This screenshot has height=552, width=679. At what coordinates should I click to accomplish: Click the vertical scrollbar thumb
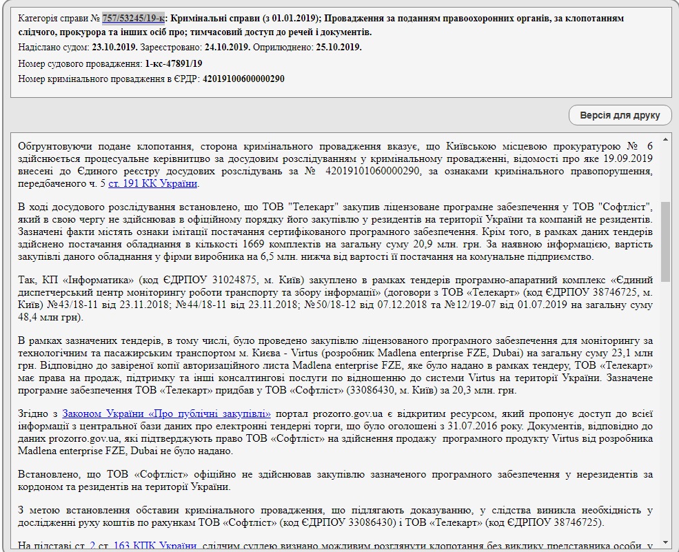click(x=666, y=241)
